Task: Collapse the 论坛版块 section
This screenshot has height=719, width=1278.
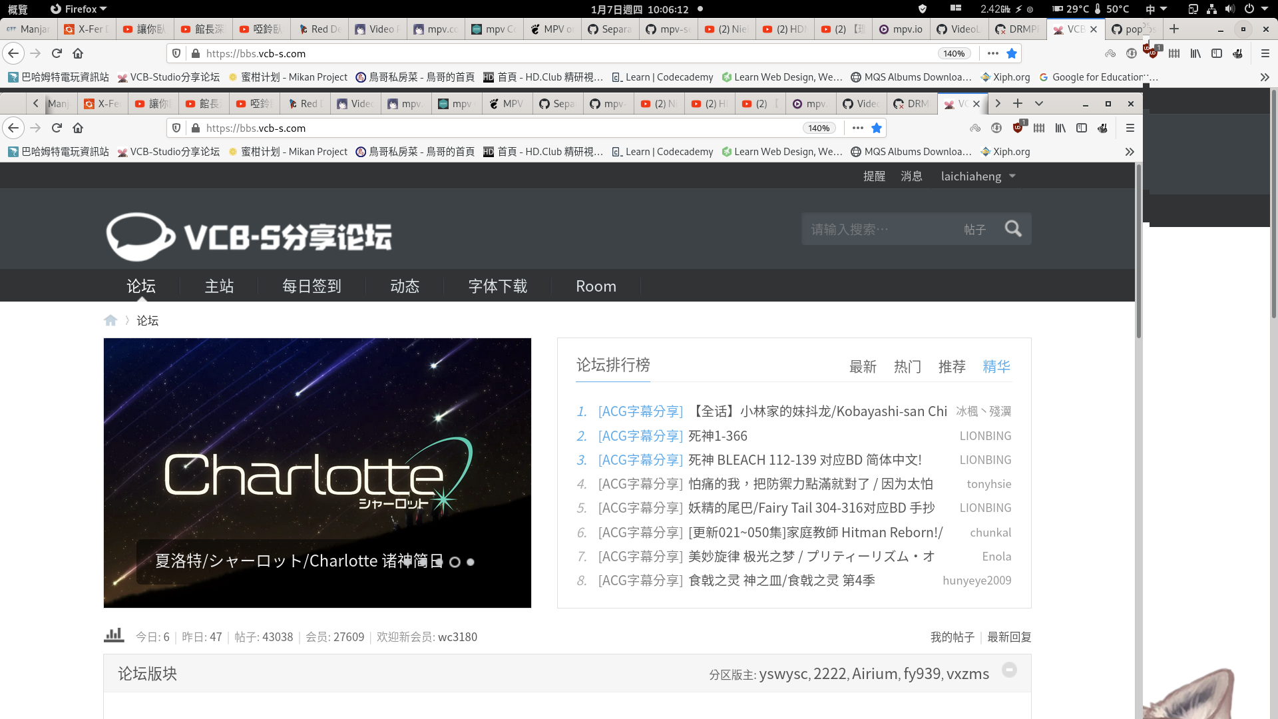Action: tap(1009, 670)
